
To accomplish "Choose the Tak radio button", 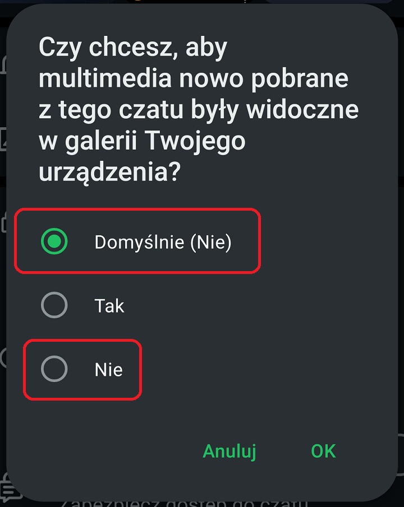I will coord(54,305).
